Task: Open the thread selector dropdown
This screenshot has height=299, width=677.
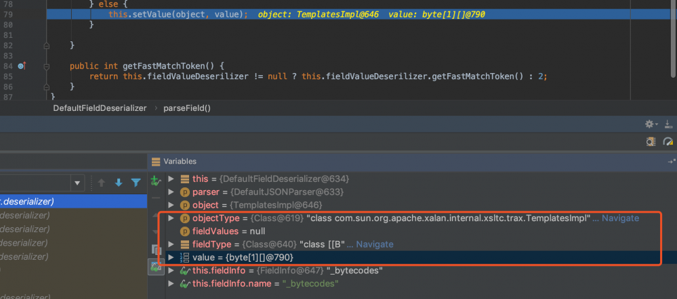Action: click(77, 183)
